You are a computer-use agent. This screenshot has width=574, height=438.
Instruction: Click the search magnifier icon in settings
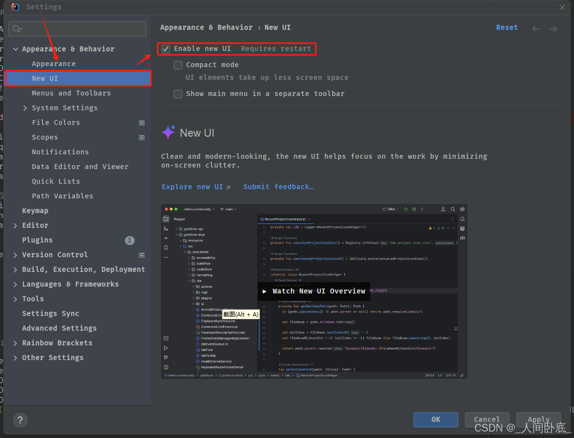[x=17, y=29]
